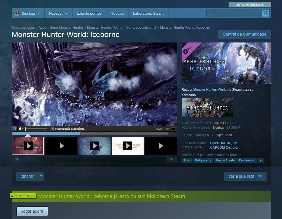The width and height of the screenshot is (282, 219).
Task: Click the Monster Hunter World: Iceborne breadcrumb
Action: [x=185, y=27]
